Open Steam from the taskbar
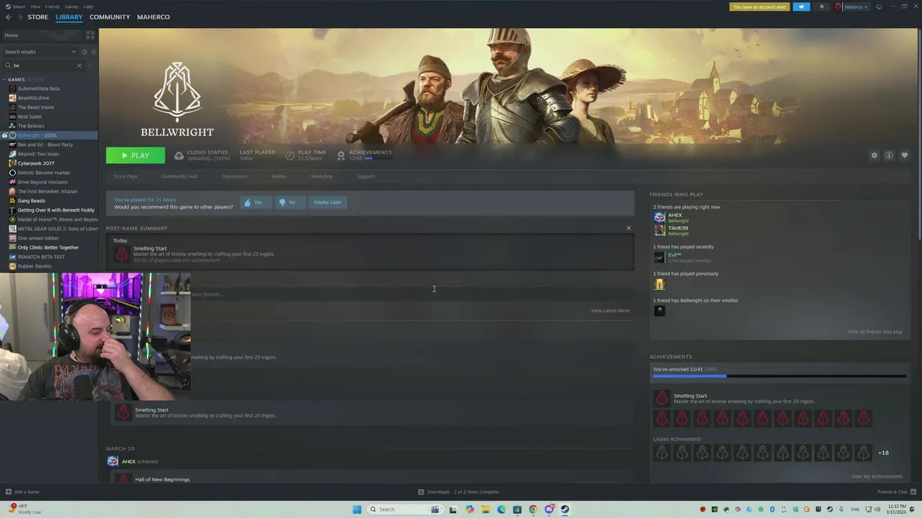 pyautogui.click(x=565, y=509)
